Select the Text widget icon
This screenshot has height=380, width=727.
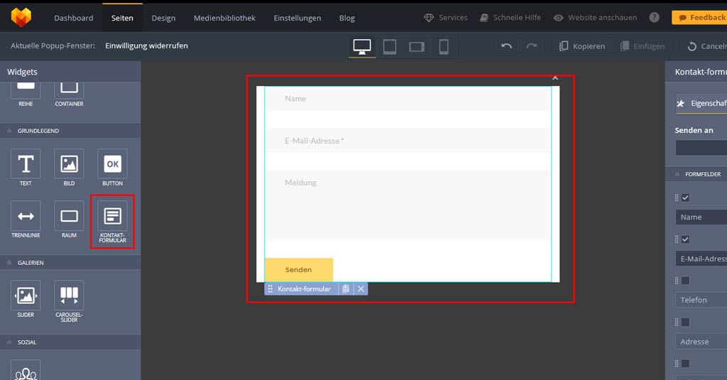[x=26, y=164]
